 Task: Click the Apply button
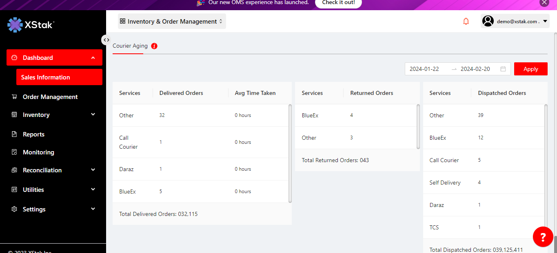coord(530,69)
